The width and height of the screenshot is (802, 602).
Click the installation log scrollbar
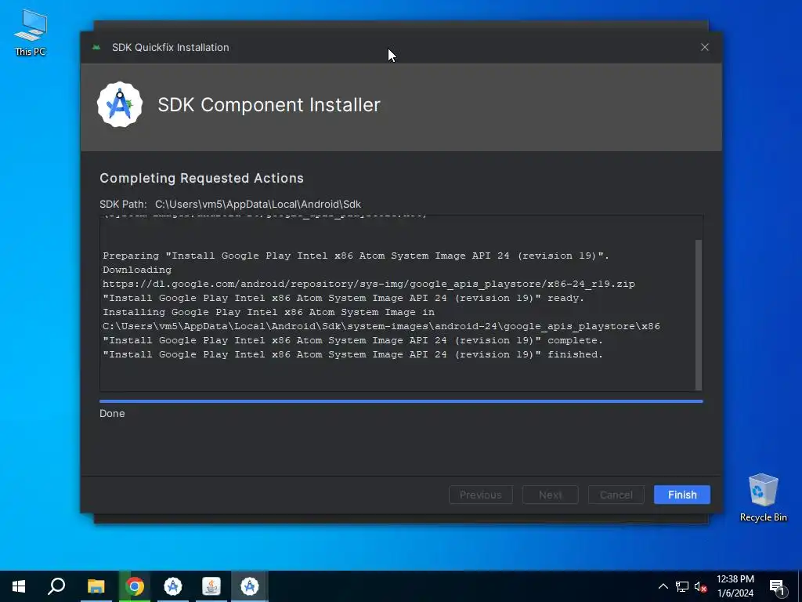click(699, 314)
